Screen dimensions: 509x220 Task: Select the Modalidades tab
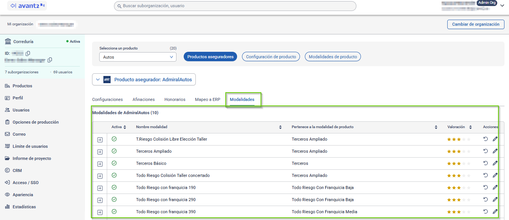click(242, 99)
